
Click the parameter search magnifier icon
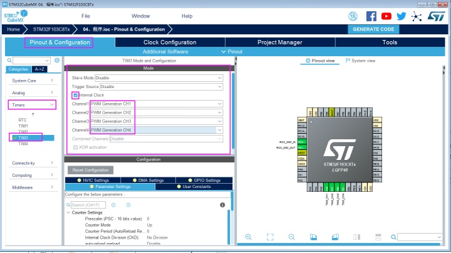[x=68, y=205]
